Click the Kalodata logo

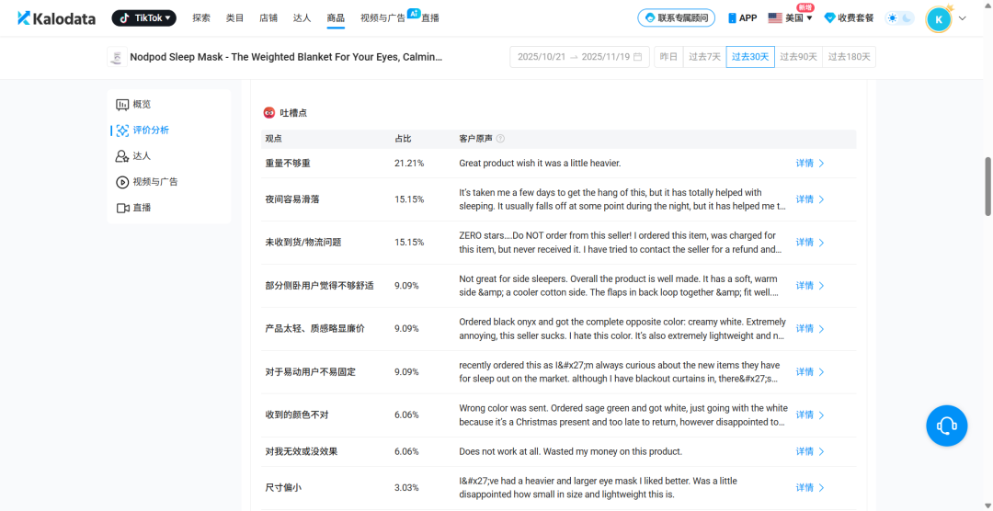(x=56, y=18)
